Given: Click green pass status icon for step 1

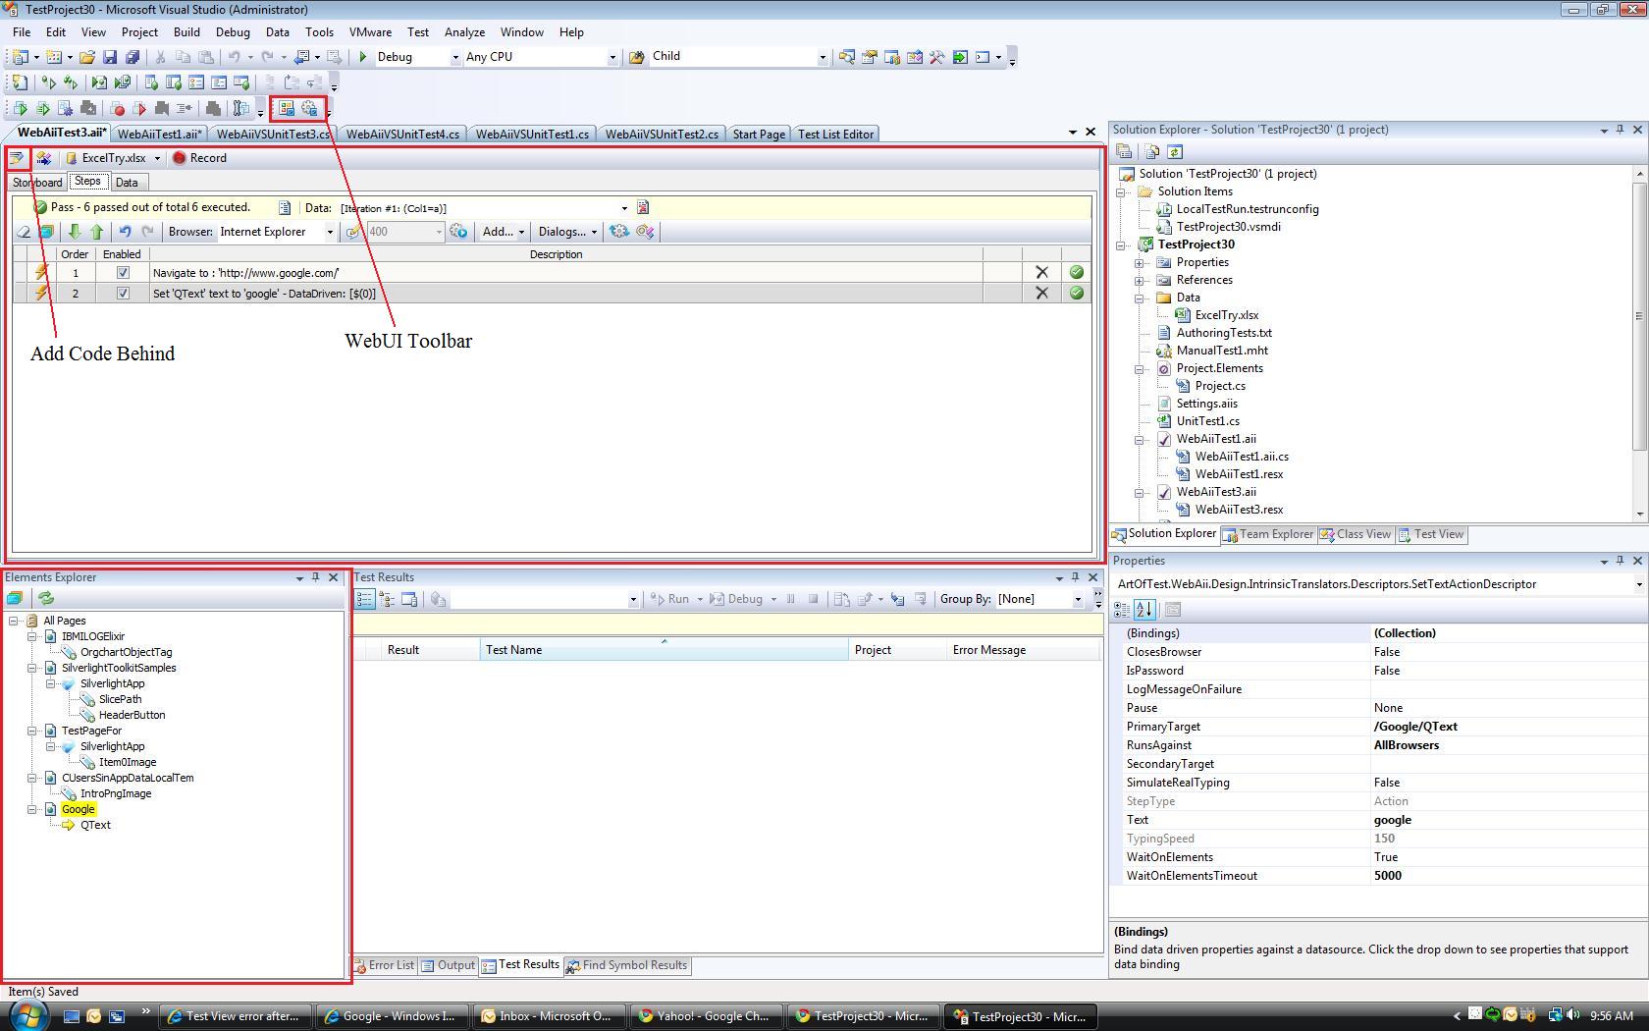Looking at the screenshot, I should pos(1077,272).
